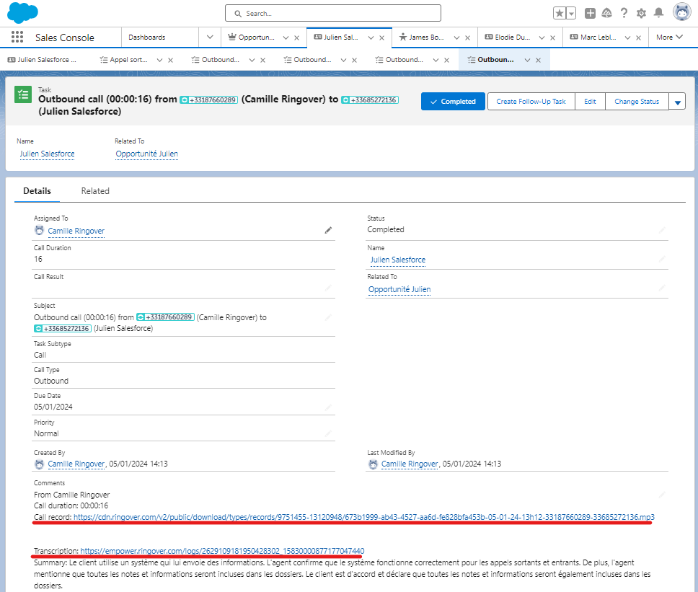Screen dimensions: 698x592
Task: Open the user profile avatar
Action: (681, 12)
